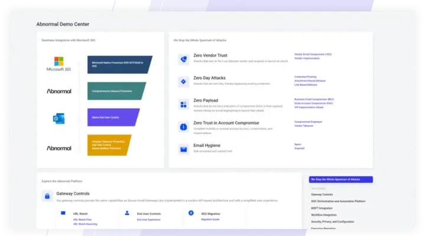Click the Zero Vendor Trust heading
The height and width of the screenshot is (236, 425).
[x=210, y=55]
